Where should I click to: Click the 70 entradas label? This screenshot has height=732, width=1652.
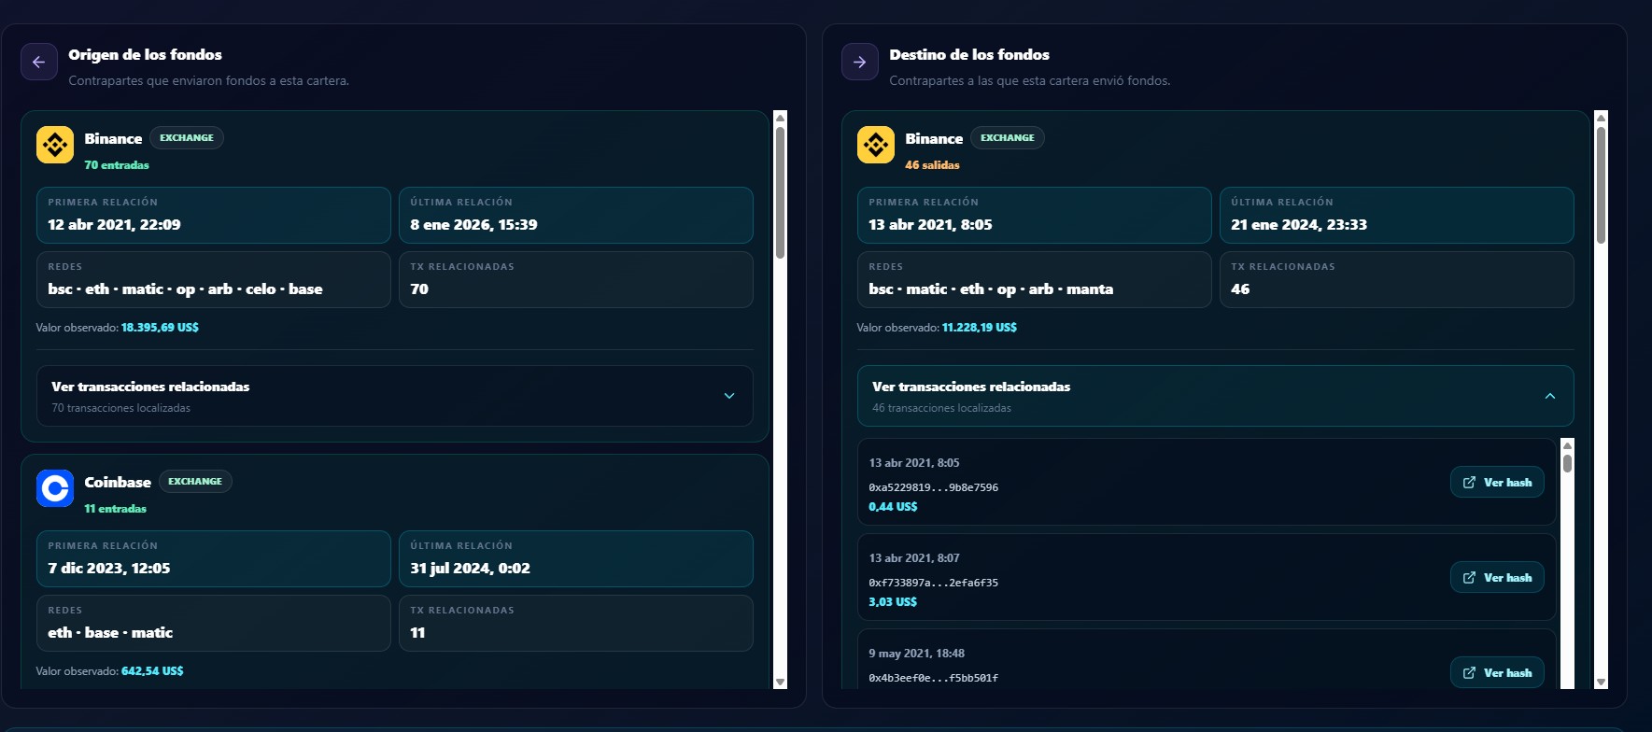coord(117,165)
